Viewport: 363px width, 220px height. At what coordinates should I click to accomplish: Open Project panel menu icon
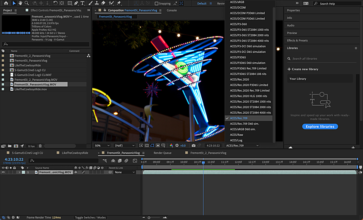click(15, 10)
